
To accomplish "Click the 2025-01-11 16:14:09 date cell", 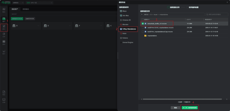I will click(x=211, y=36).
